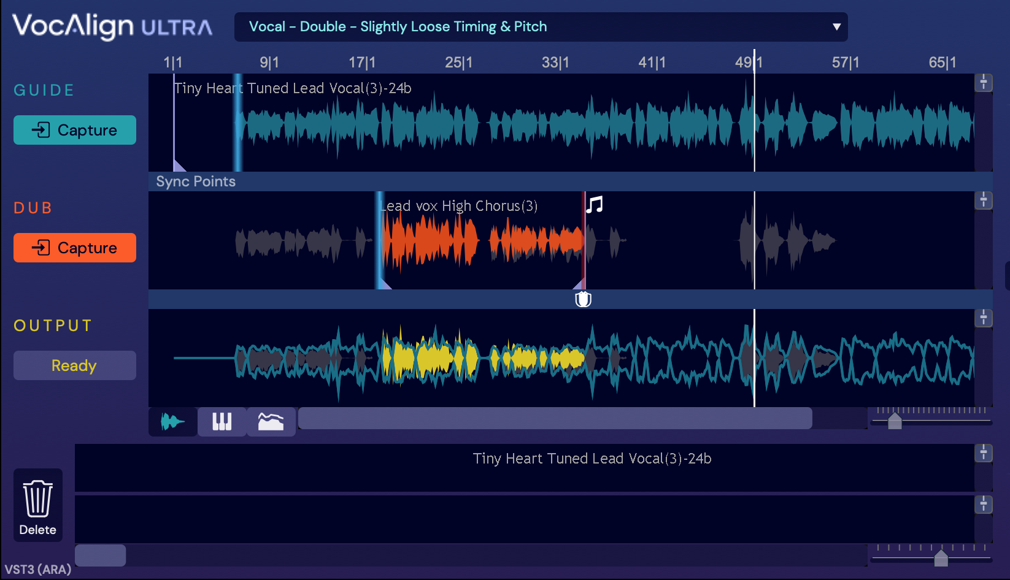This screenshot has width=1010, height=580.
Task: Select the Vocal Double preset name field
Action: [398, 27]
